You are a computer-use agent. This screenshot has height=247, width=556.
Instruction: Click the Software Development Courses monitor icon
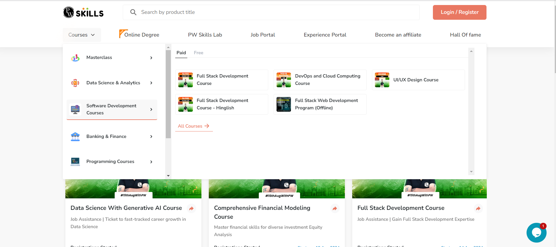(x=75, y=109)
